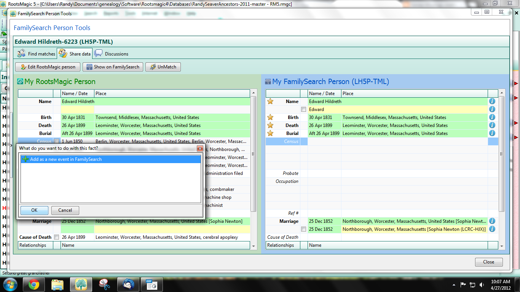Click the green plus icon in fact dialog
The height and width of the screenshot is (292, 520).
click(x=26, y=159)
